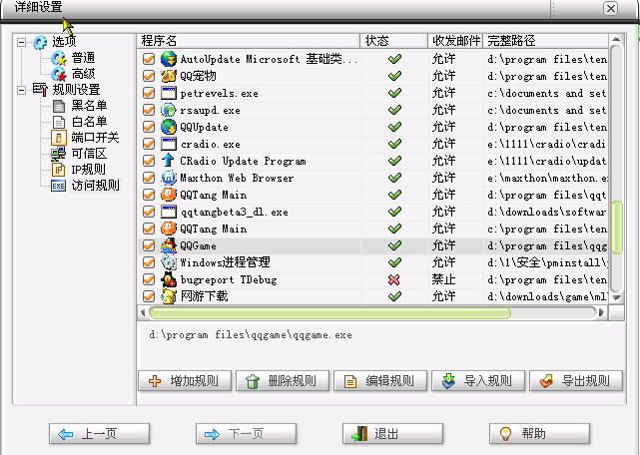Click the 可信区 network icon
The image size is (640, 455).
click(x=58, y=154)
